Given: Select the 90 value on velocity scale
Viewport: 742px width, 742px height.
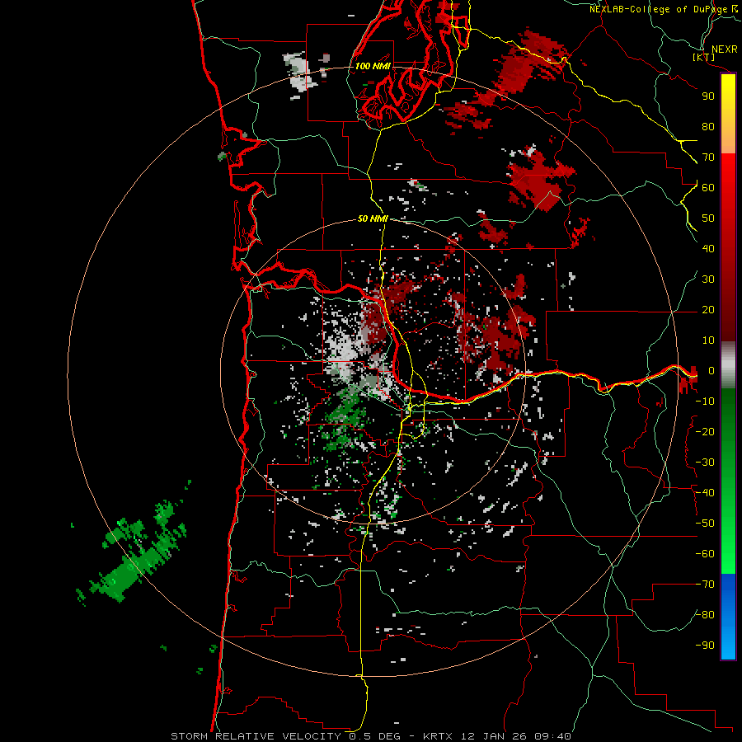Looking at the screenshot, I should pyautogui.click(x=708, y=96).
